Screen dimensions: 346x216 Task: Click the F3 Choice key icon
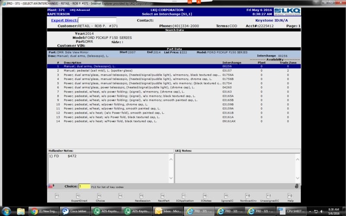click(x=100, y=196)
